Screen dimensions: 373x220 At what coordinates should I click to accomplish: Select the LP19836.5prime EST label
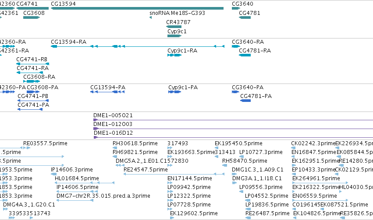click(267, 205)
